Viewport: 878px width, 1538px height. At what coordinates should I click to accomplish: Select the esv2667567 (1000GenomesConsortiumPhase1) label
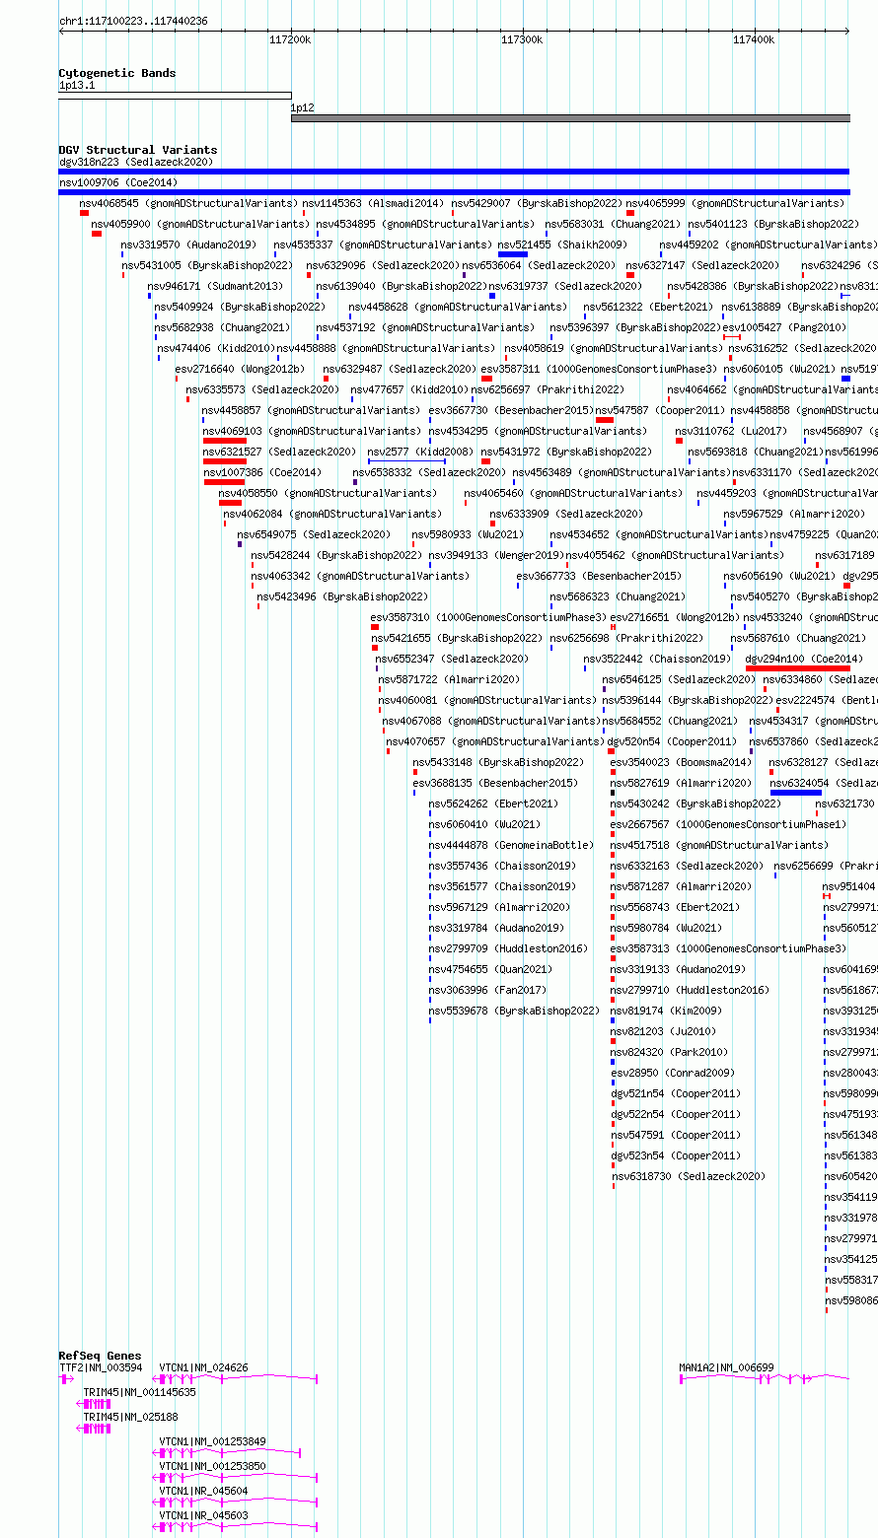point(728,824)
